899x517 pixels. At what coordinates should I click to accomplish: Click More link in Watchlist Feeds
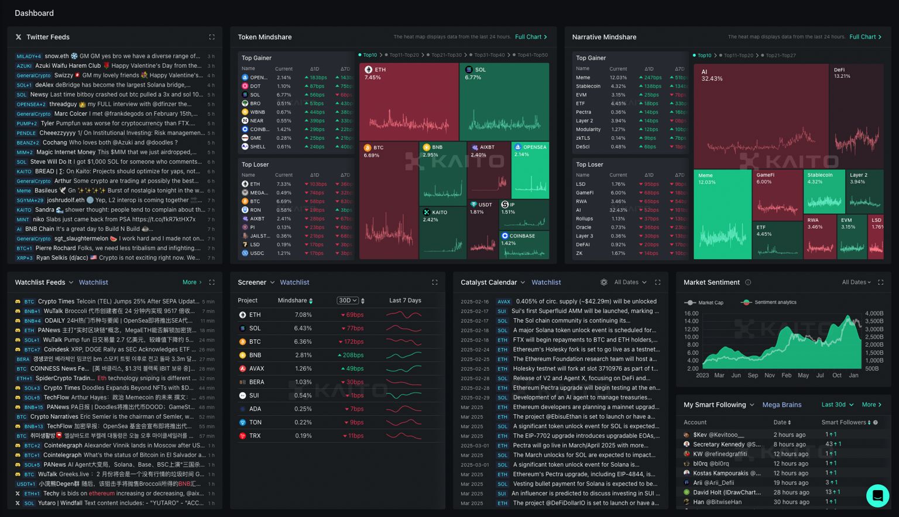[x=192, y=282]
